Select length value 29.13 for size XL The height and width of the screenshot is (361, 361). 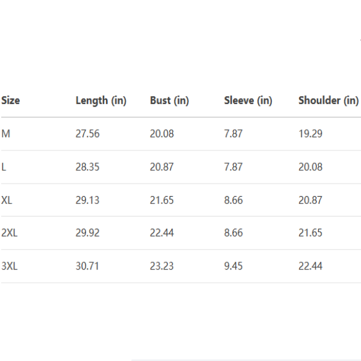87,200
